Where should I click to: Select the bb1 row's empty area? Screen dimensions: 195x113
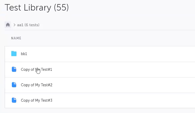(116, 54)
